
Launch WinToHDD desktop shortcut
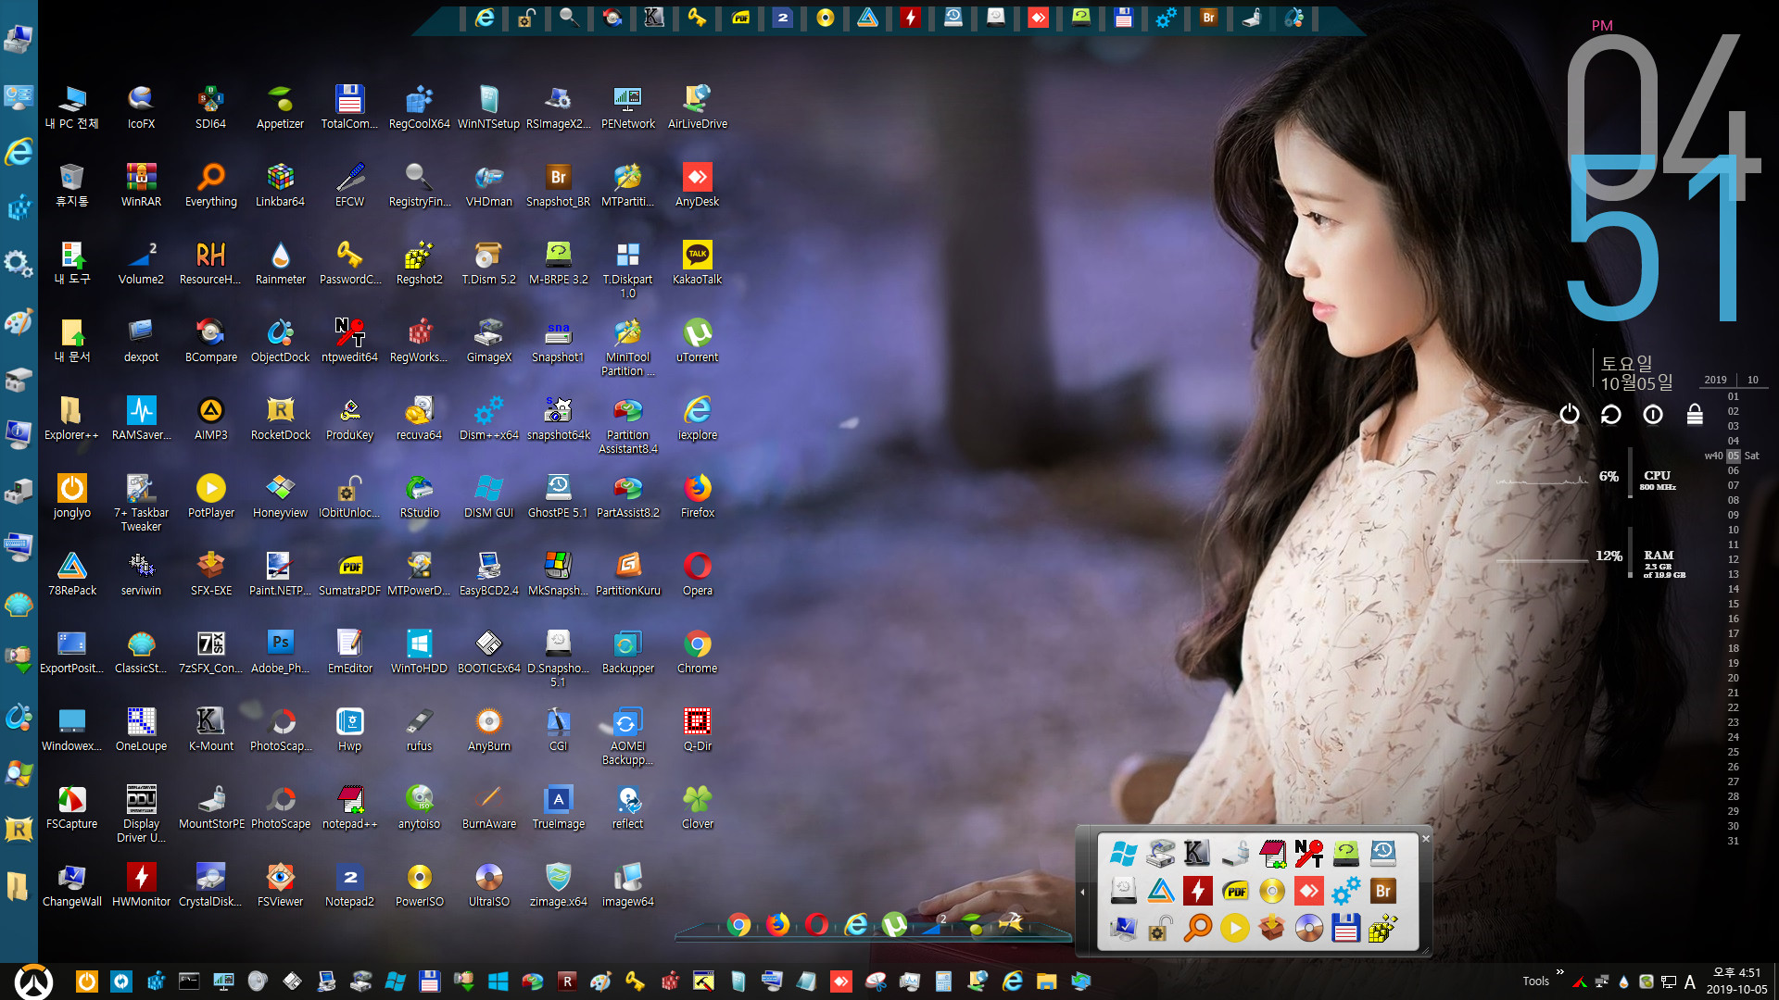click(x=419, y=651)
